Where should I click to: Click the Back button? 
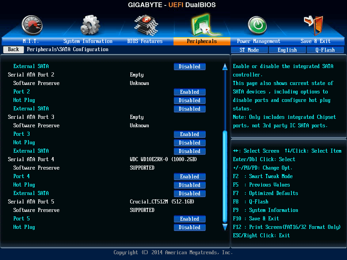[14, 49]
